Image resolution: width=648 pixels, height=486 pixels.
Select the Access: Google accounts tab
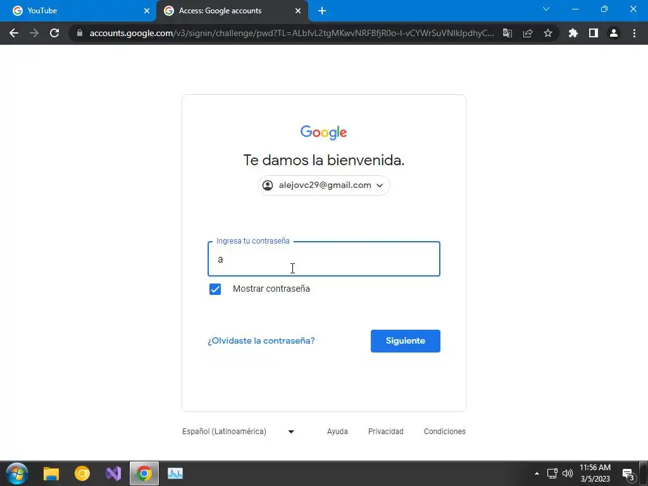[232, 11]
